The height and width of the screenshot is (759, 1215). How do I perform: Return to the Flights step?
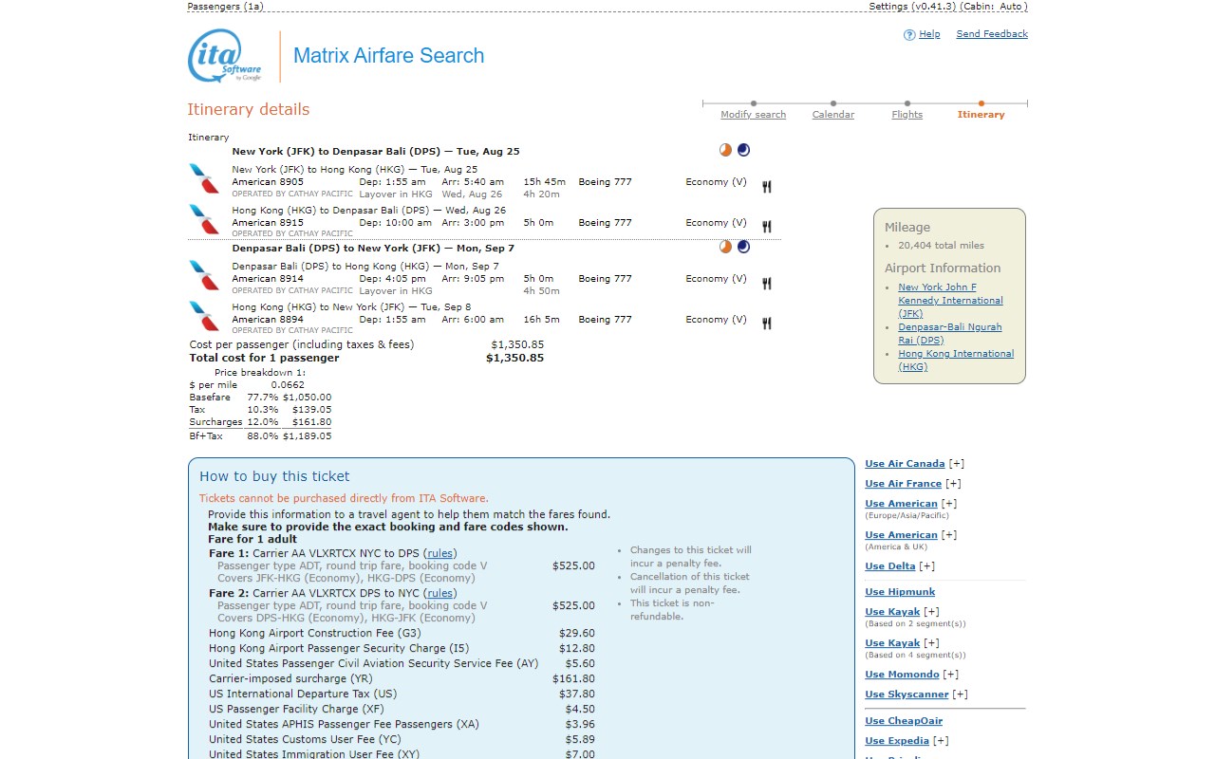point(907,115)
